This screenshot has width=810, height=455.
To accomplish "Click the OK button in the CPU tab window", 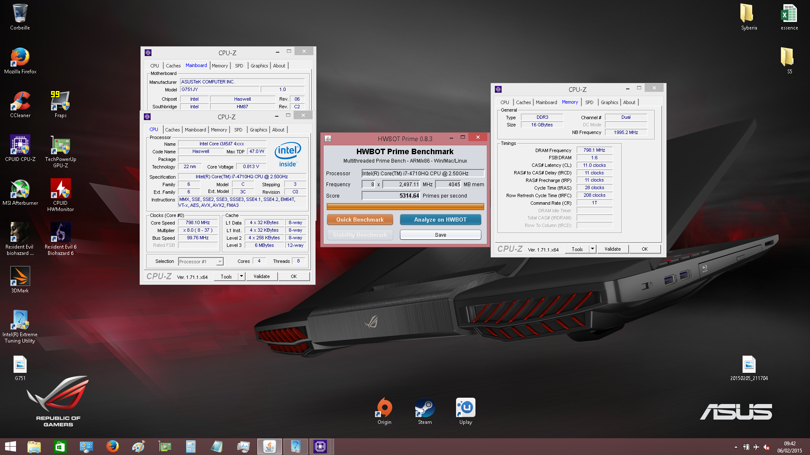I will coord(294,276).
